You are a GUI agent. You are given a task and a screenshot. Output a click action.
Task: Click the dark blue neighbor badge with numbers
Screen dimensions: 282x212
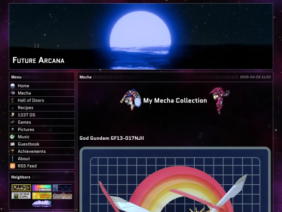(63, 188)
